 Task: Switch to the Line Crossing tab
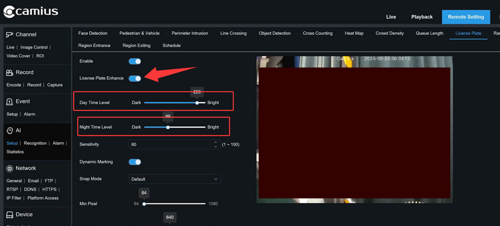pyautogui.click(x=233, y=33)
